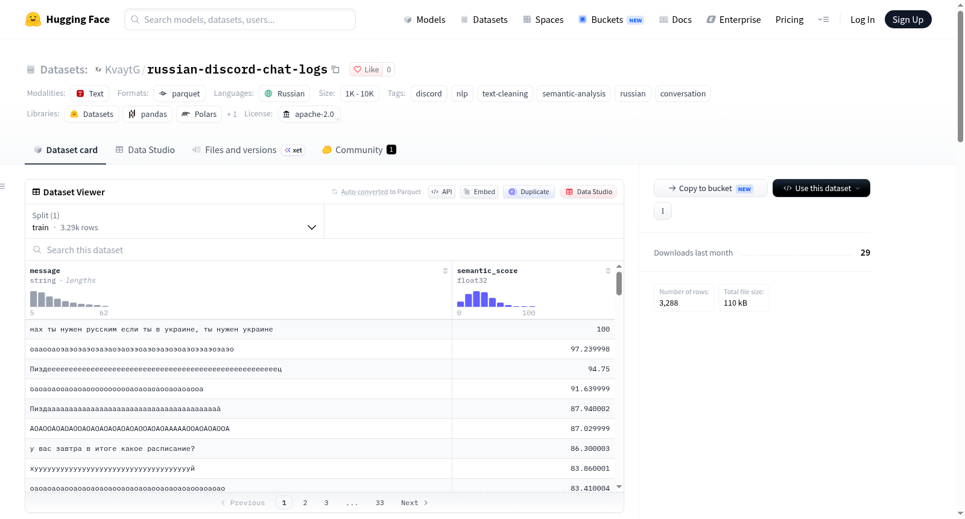Click the API button in viewer
The height and width of the screenshot is (519, 965).
tap(441, 192)
